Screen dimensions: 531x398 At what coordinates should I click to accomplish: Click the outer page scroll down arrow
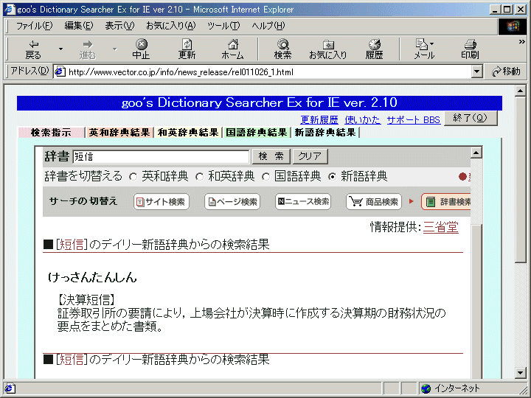tap(521, 373)
